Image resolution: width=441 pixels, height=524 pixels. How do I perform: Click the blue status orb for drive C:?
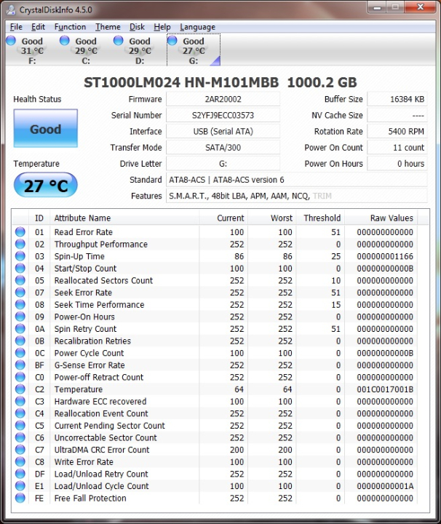tap(65, 41)
